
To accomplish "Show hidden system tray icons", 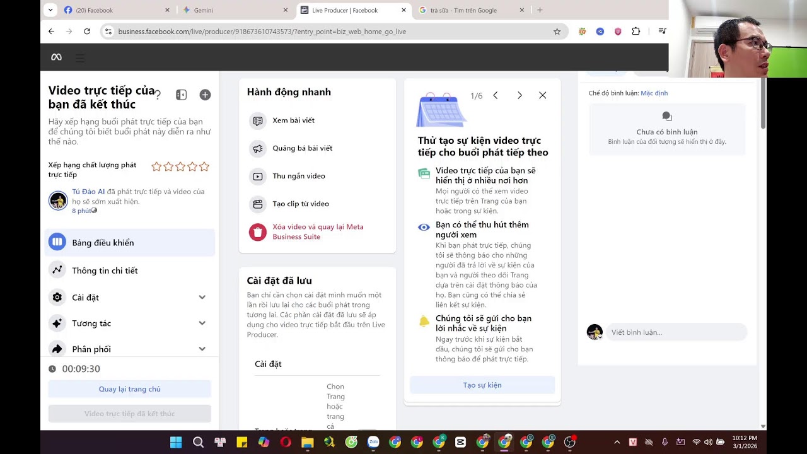I will pyautogui.click(x=617, y=442).
